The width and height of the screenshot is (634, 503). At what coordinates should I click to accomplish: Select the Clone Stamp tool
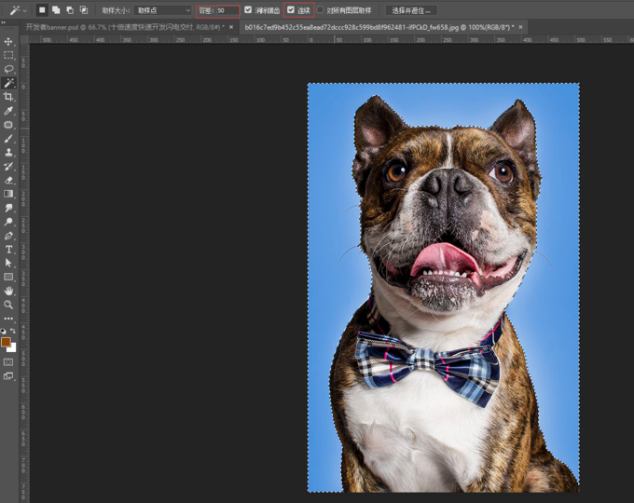tap(8, 152)
